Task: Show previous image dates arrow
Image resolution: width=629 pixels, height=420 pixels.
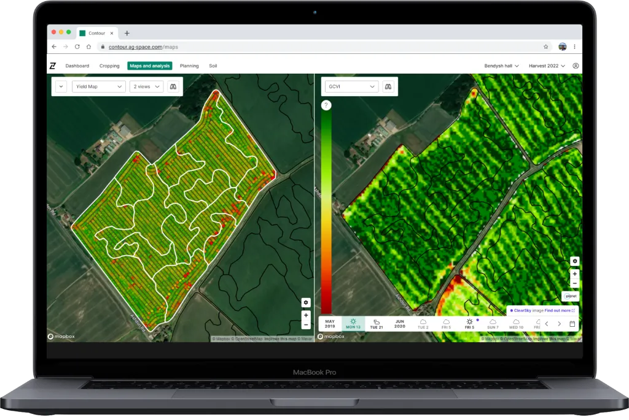Action: click(547, 324)
